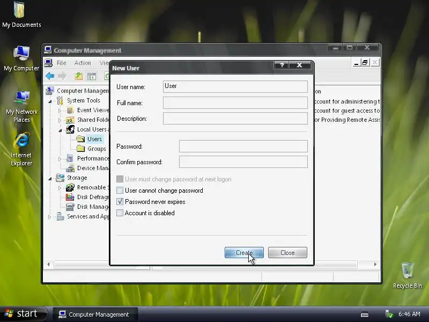The height and width of the screenshot is (322, 429).
Task: Expand the Event Viewer node
Action: (x=60, y=111)
